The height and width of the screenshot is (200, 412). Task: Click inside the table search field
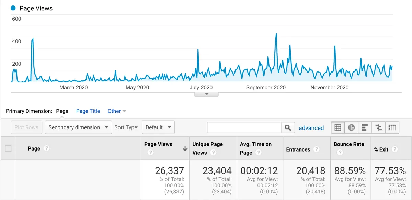(244, 127)
